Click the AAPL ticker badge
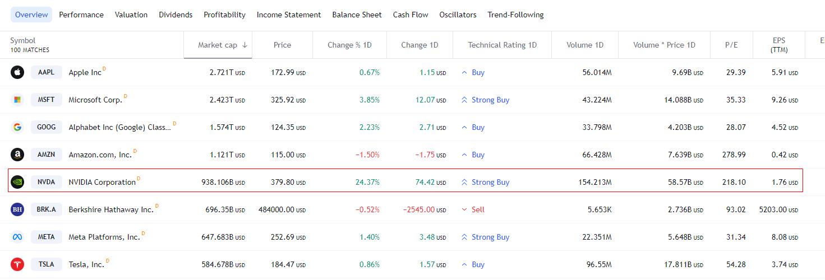This screenshot has width=825, height=280. pyautogui.click(x=46, y=72)
